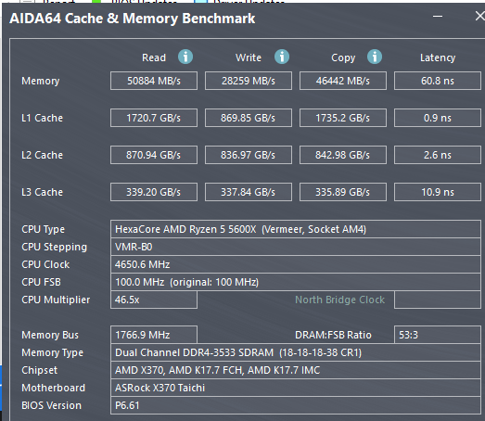485x421 pixels.
Task: Click the CPU Multiplier field 46.5x
Action: (154, 300)
